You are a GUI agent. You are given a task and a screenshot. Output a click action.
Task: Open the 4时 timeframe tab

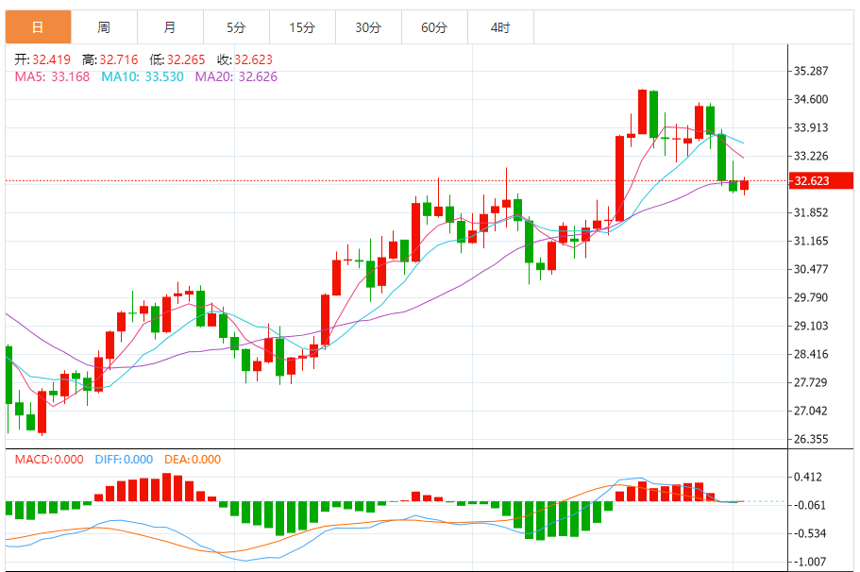point(500,26)
